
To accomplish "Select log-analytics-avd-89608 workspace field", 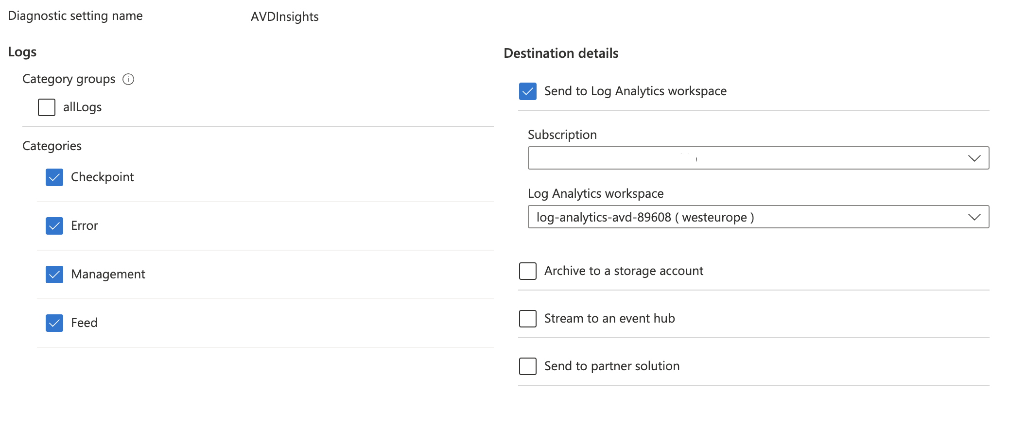I will [x=680, y=217].
